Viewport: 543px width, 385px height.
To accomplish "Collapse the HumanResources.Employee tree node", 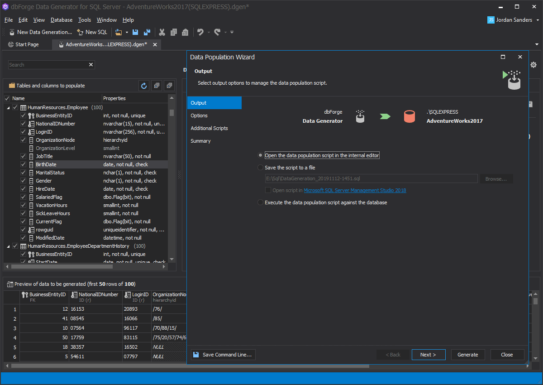I will point(8,107).
